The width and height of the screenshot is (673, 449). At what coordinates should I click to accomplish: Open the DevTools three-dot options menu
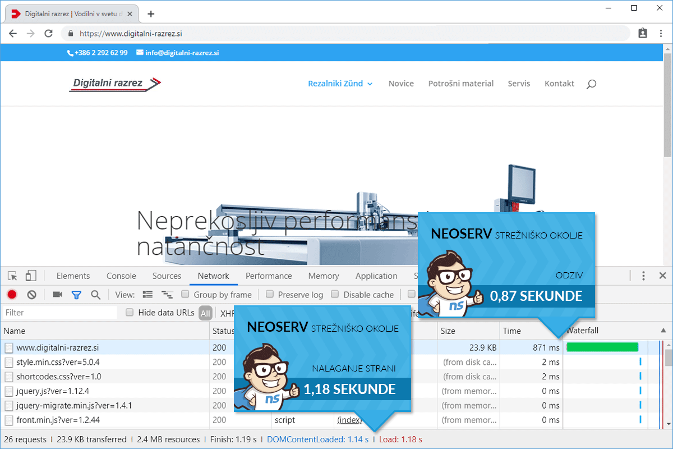(x=643, y=276)
